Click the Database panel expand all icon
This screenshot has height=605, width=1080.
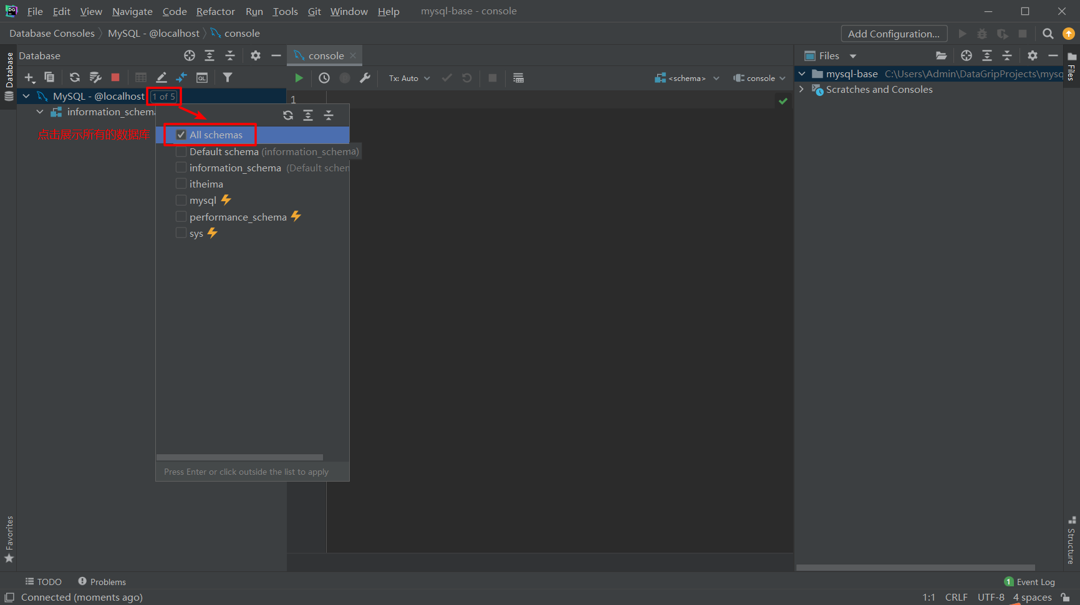click(210, 55)
